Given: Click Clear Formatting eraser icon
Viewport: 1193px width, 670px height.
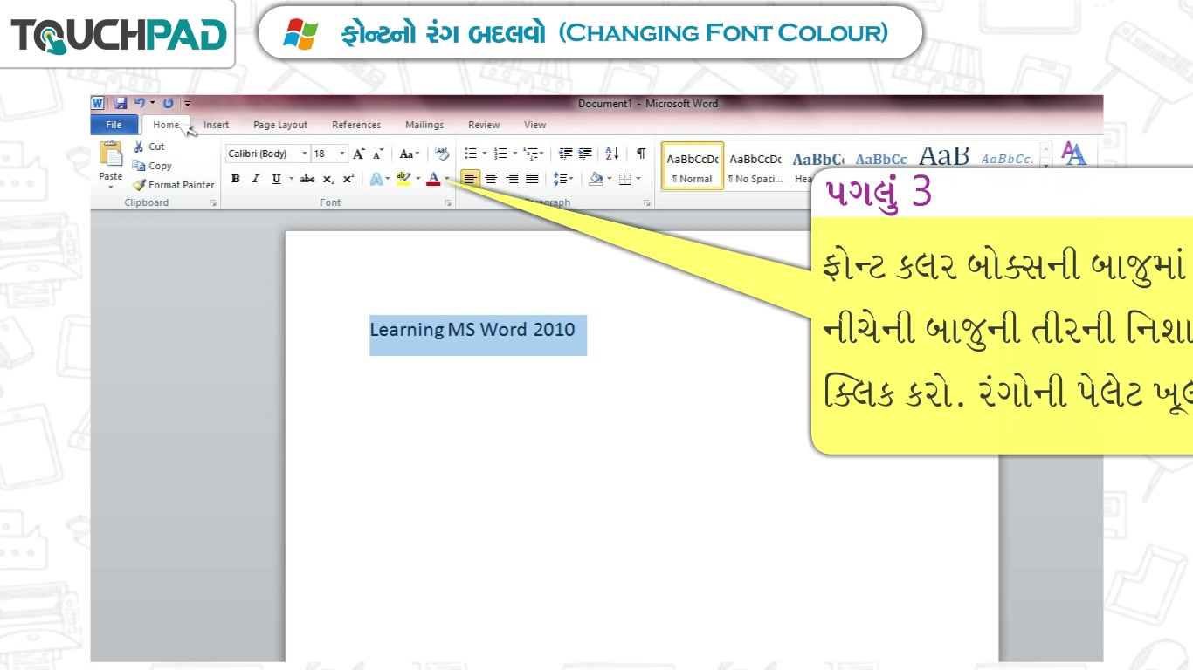Looking at the screenshot, I should point(441,154).
